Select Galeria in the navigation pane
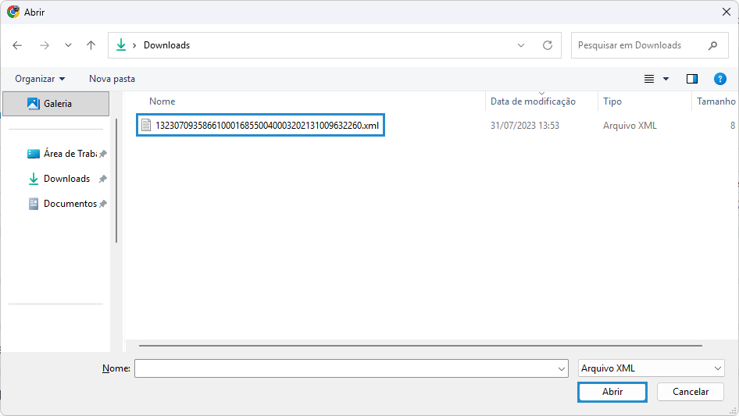 pyautogui.click(x=57, y=103)
